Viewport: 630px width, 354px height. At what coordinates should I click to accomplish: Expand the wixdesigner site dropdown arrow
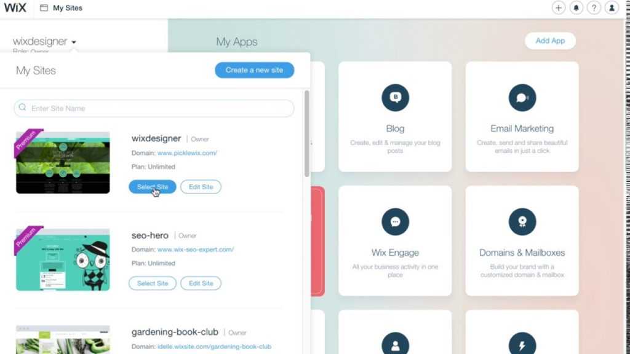click(x=74, y=42)
